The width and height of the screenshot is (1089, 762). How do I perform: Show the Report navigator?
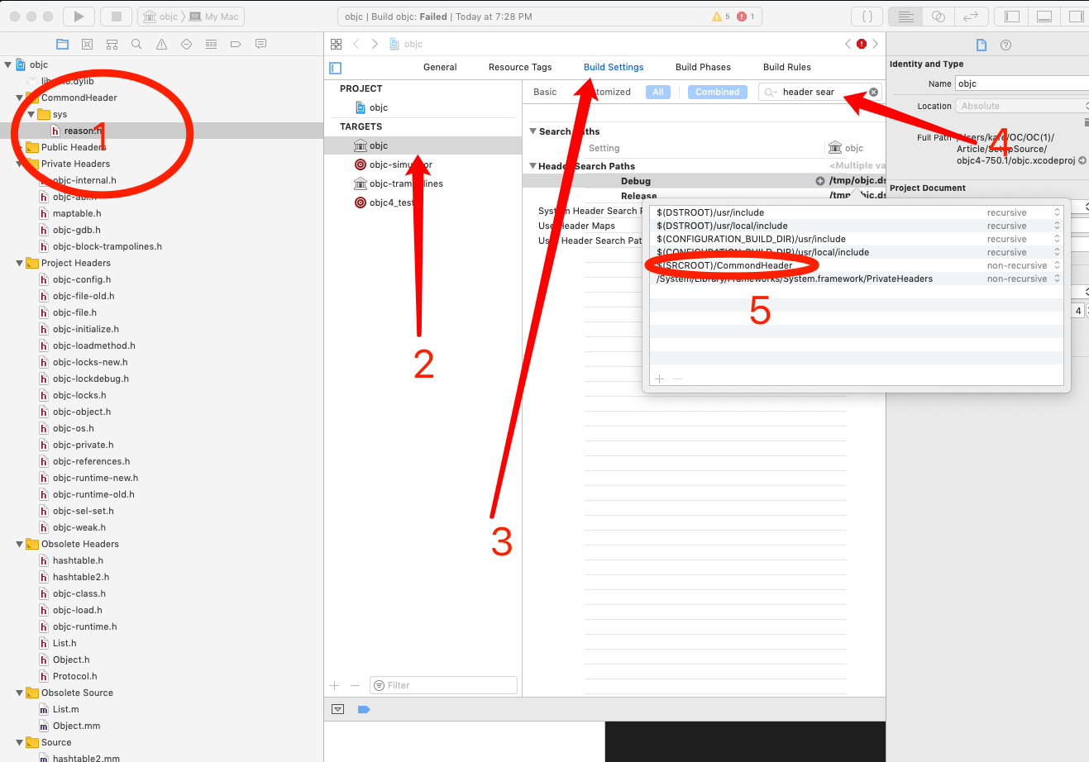[x=260, y=44]
